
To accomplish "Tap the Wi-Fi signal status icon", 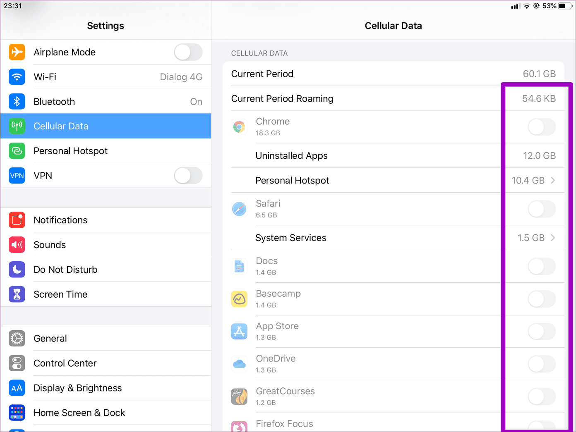I will 527,6.
